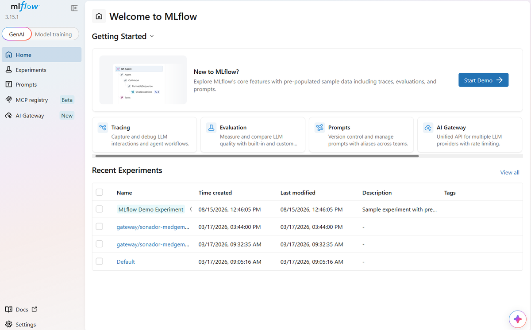Click the MCP registry icon in sidebar
The image size is (531, 330).
coord(8,100)
